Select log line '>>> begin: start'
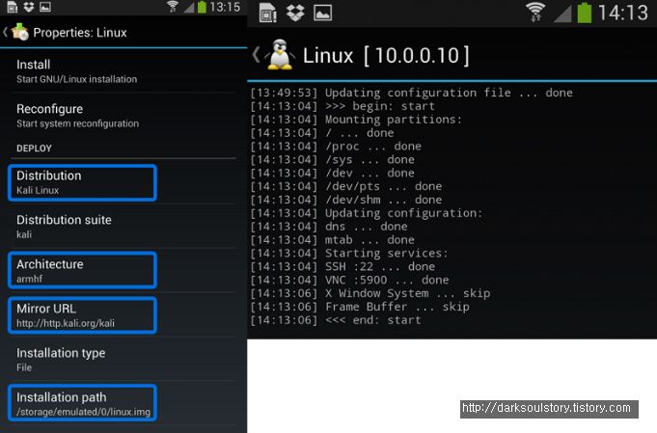 pos(380,106)
